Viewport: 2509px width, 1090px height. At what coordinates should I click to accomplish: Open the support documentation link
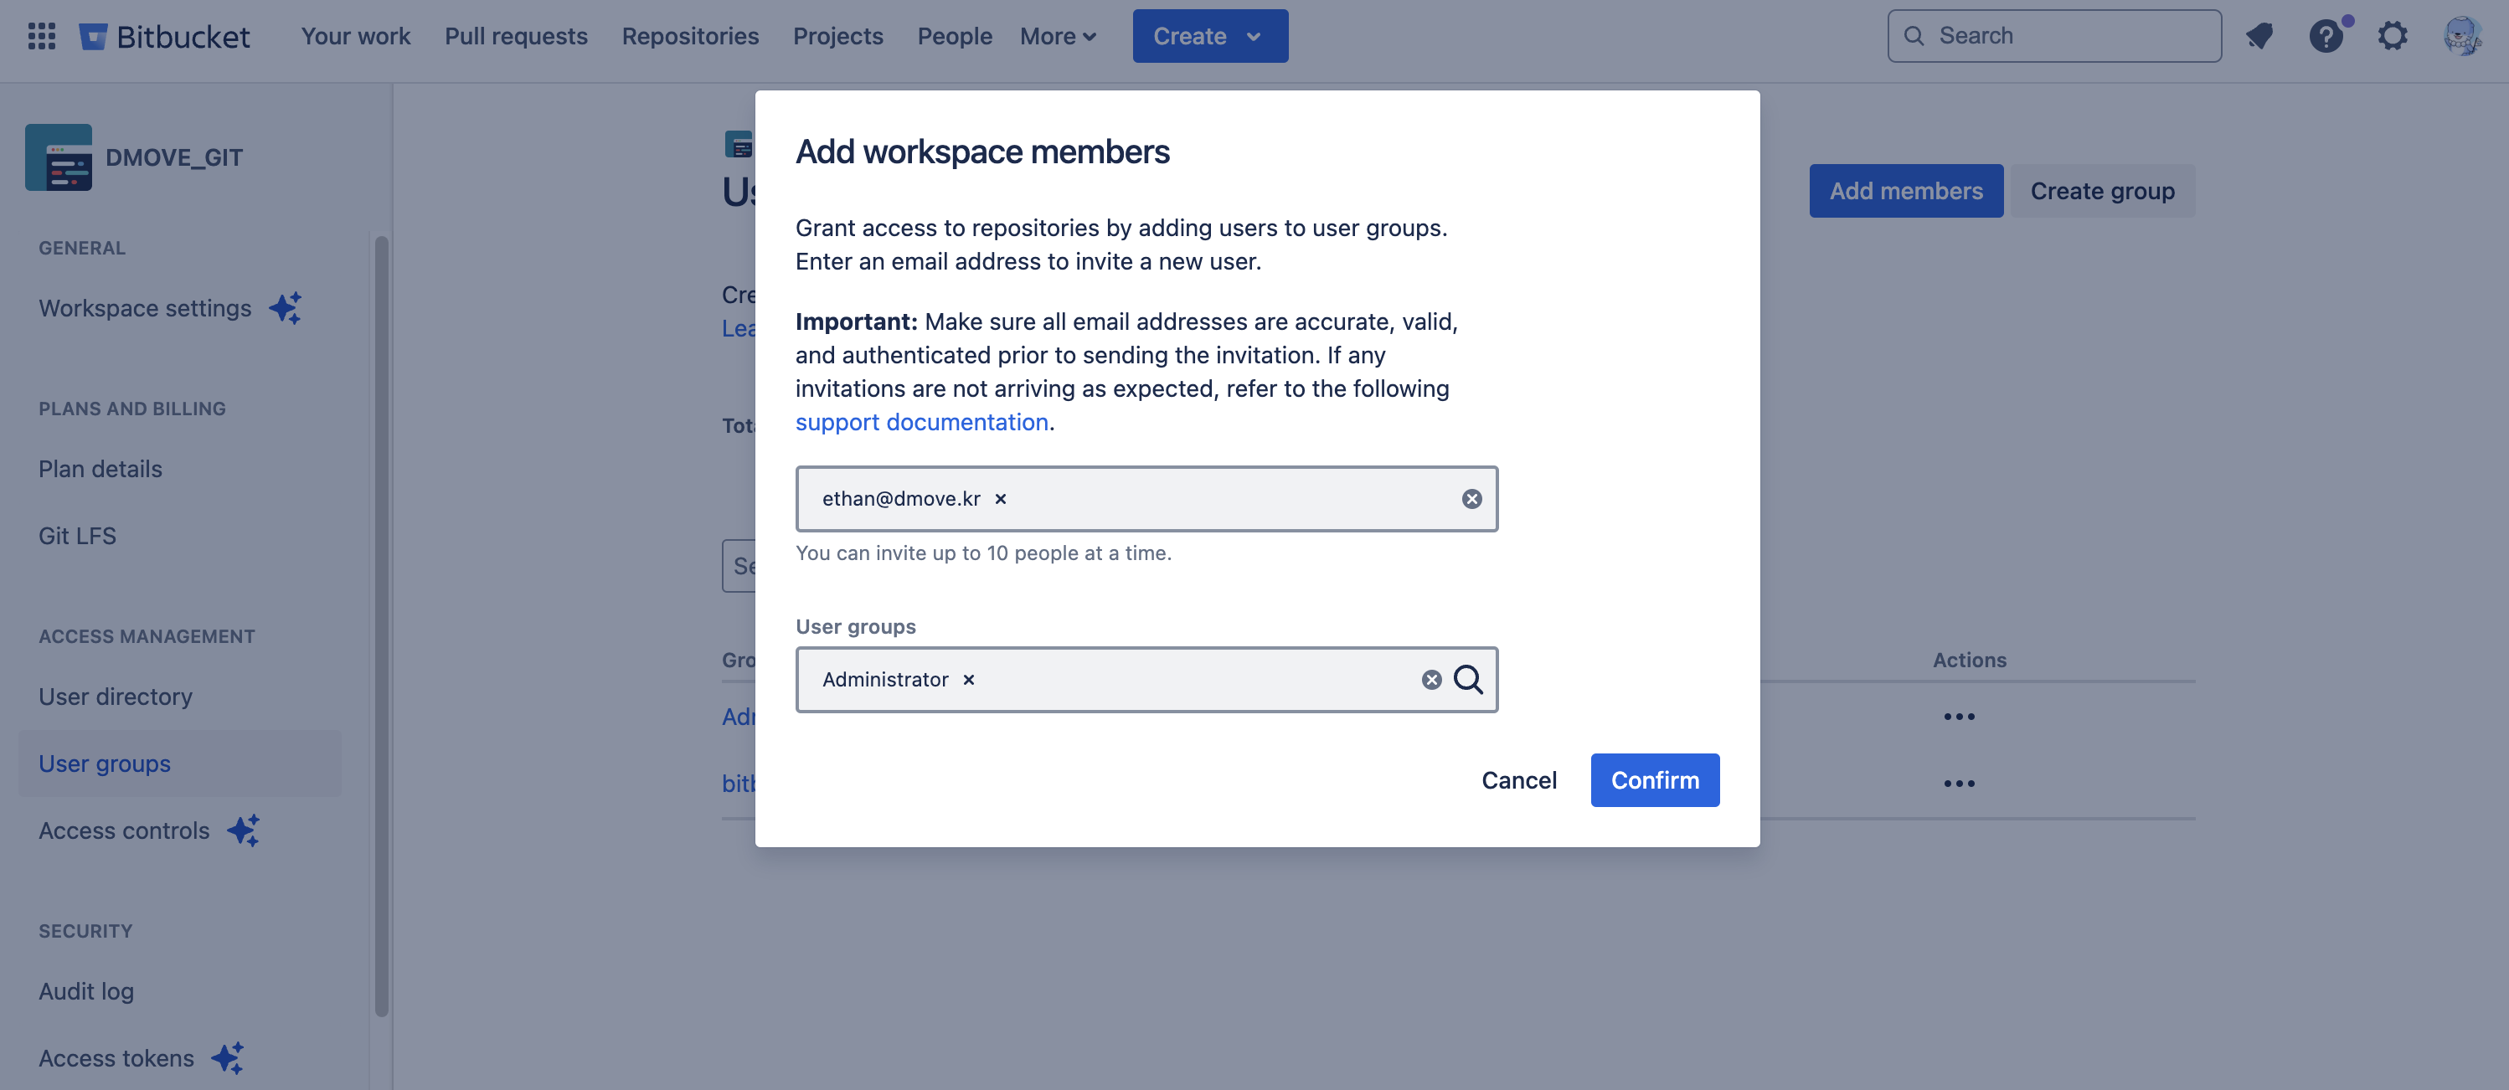click(921, 422)
